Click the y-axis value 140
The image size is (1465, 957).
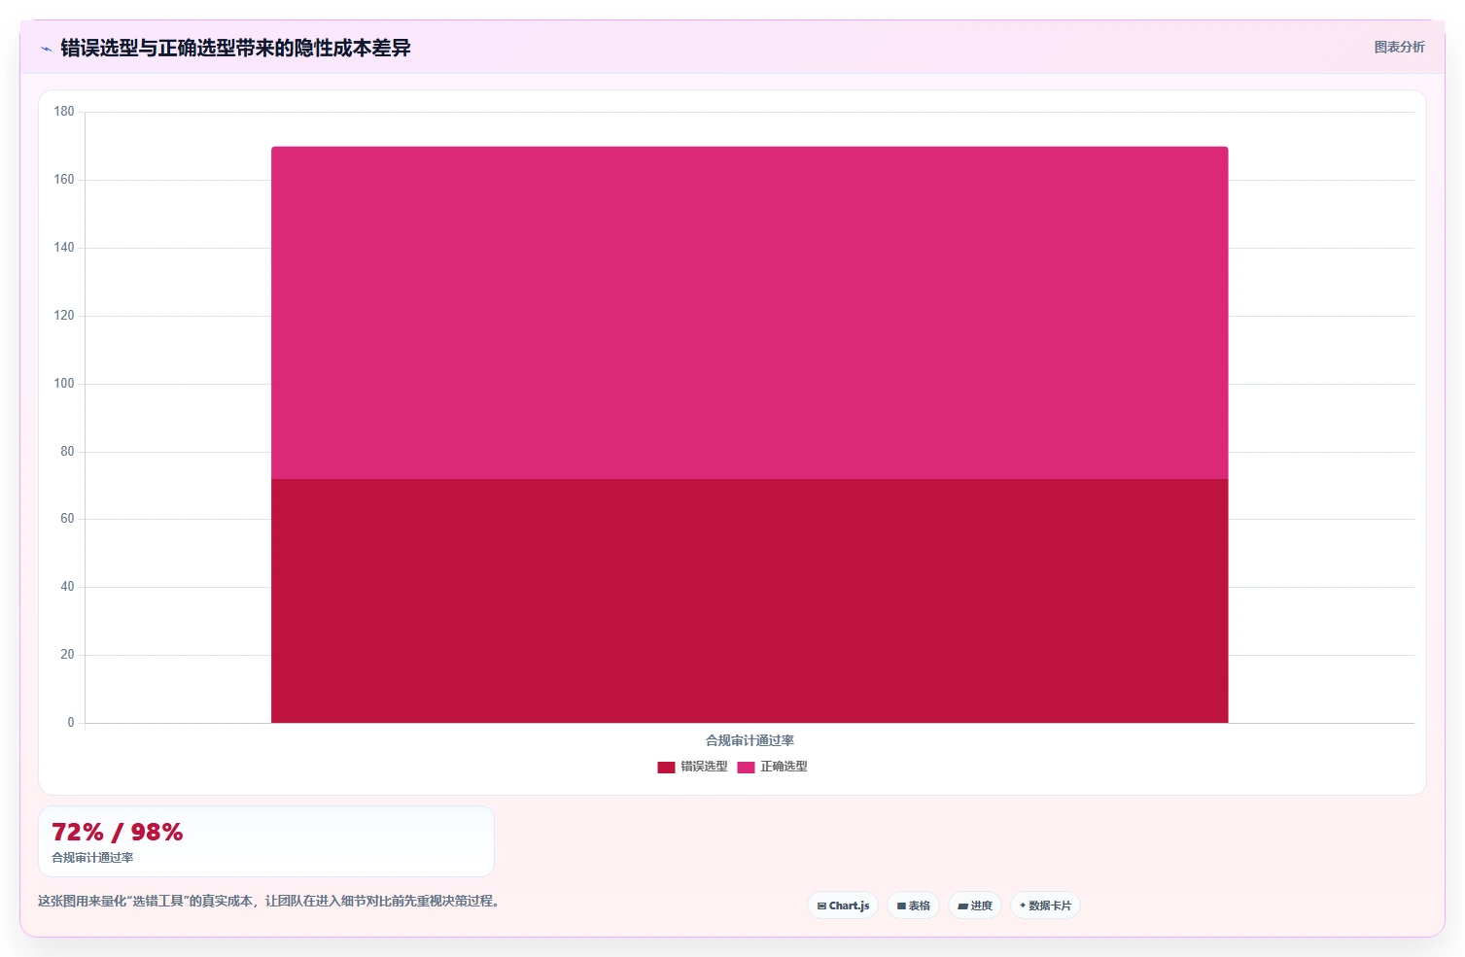[64, 248]
